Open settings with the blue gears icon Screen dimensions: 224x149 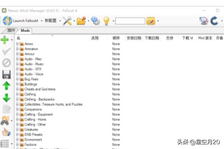[x=96, y=20]
